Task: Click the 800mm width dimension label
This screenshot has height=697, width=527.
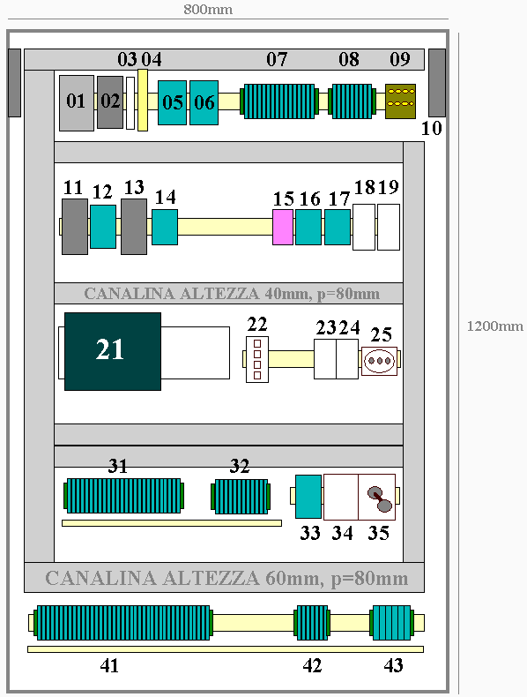Action: coord(208,10)
